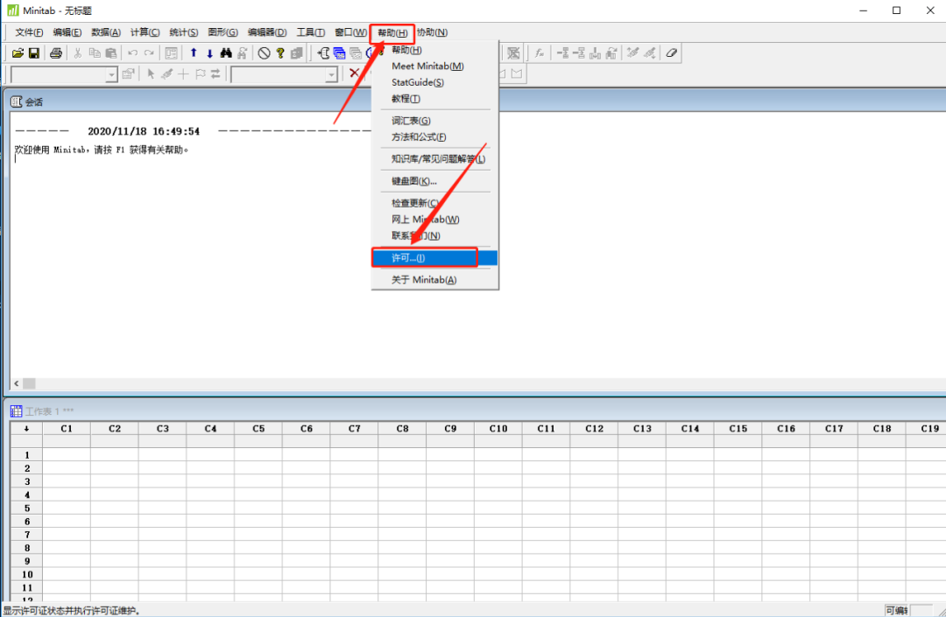Viewport: 946px width, 617px height.
Task: Click the Cut scissors icon
Action: click(77, 53)
